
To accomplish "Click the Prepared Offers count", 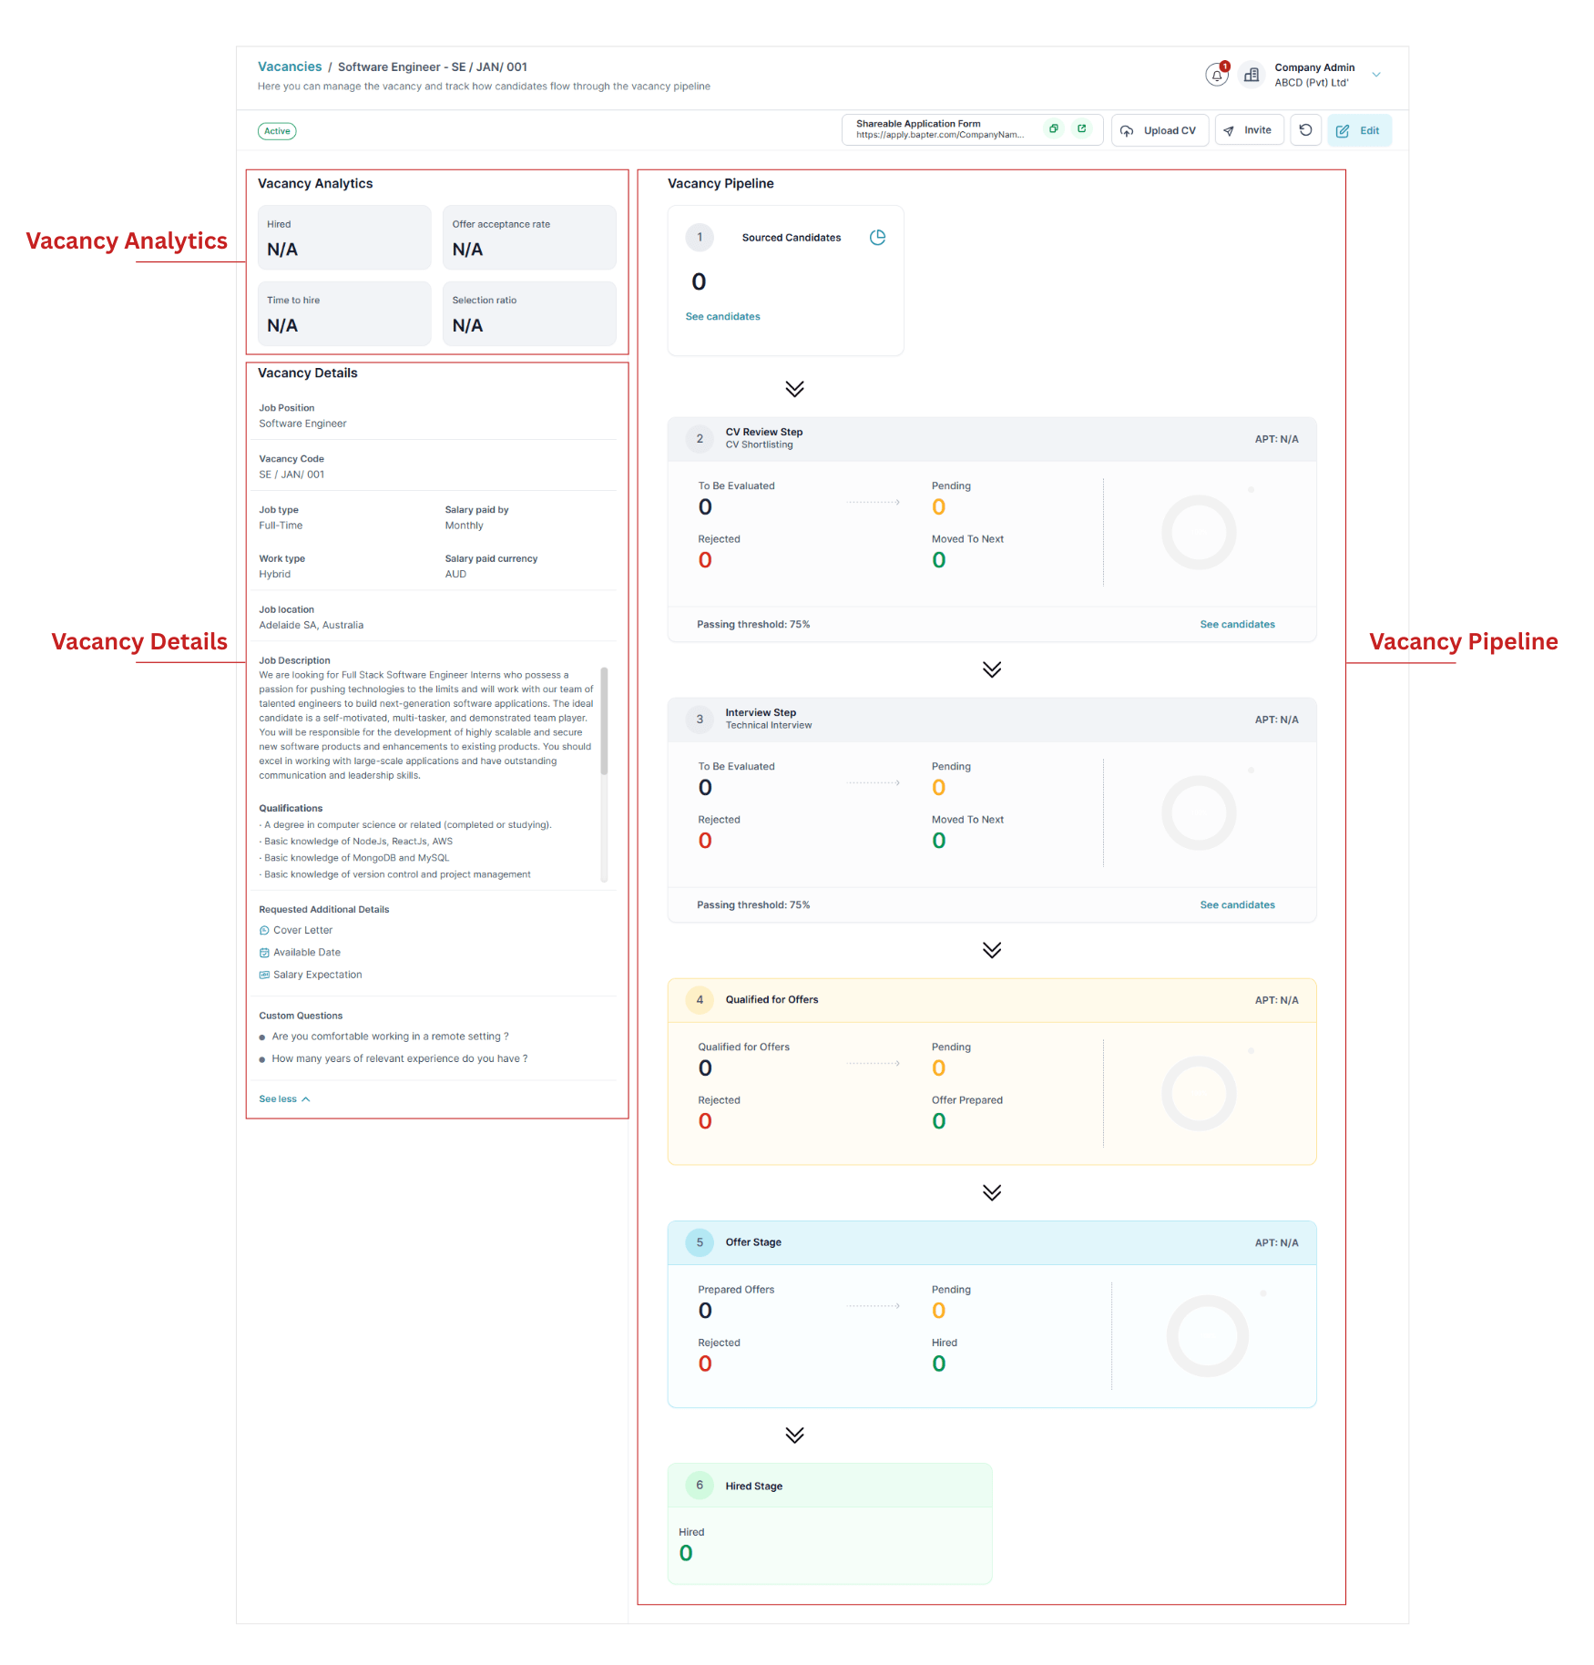I will click(705, 1311).
